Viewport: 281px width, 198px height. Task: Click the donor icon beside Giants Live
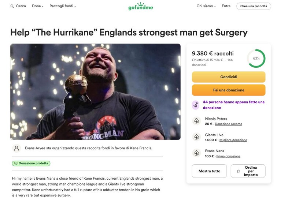196,137
